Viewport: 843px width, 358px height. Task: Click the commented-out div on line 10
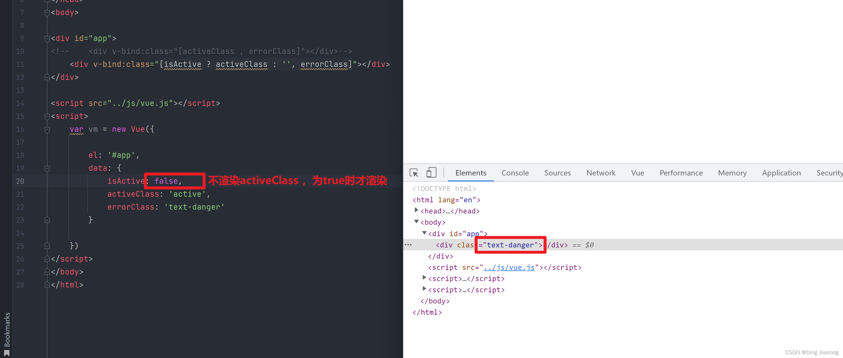[x=201, y=51]
